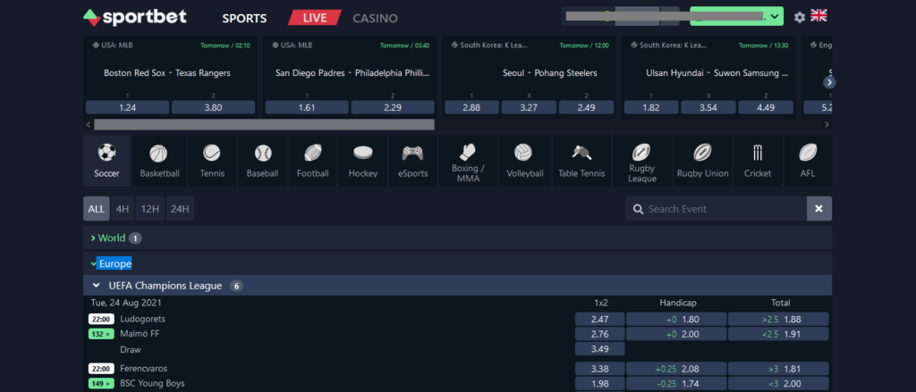Select Ferencvaros handicap +0.25 at 2.08

click(x=676, y=369)
